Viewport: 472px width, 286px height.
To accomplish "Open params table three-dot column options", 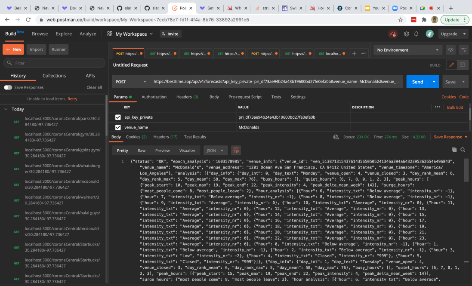I will [x=438, y=107].
